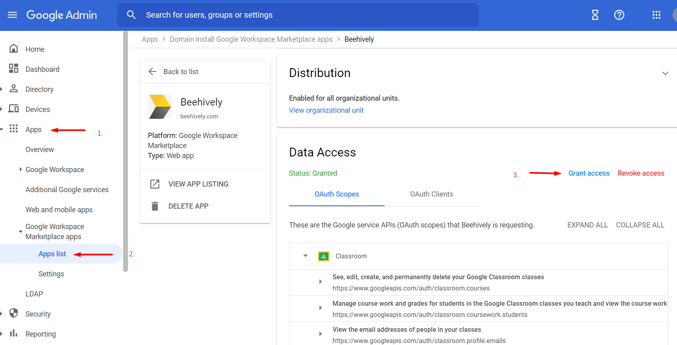The width and height of the screenshot is (677, 345).
Task: Click VIEW APP LISTING
Action: tap(198, 184)
